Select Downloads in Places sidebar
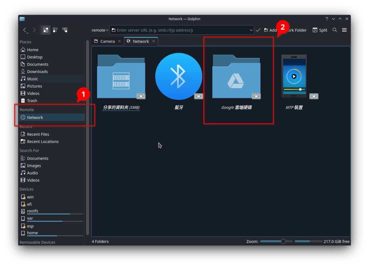369x267 pixels. (x=37, y=71)
